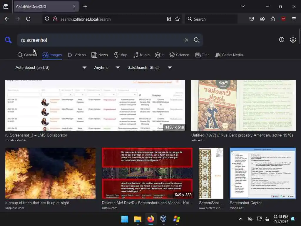Image resolution: width=301 pixels, height=226 pixels.
Task: Click the Windows flag taskbar icon
Action: (176, 219)
